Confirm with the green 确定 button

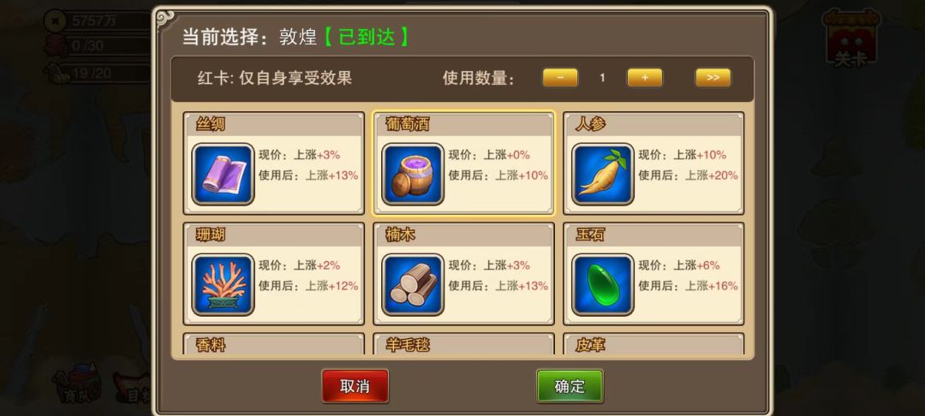pos(570,387)
